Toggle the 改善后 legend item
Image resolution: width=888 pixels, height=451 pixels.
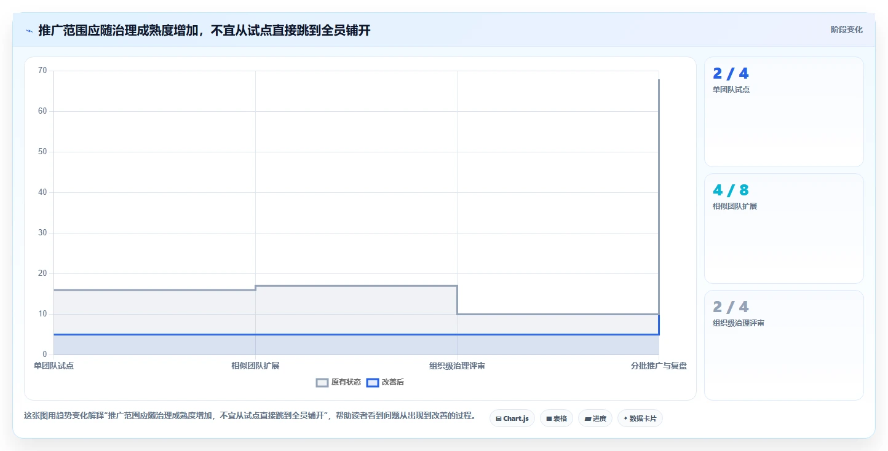(385, 382)
